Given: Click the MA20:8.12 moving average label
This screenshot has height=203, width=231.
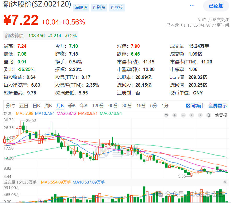Looking at the screenshot, I should (66, 114).
